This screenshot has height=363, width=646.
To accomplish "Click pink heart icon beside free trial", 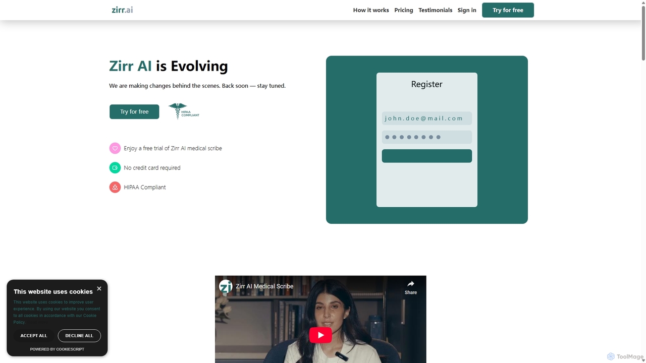I will (115, 148).
